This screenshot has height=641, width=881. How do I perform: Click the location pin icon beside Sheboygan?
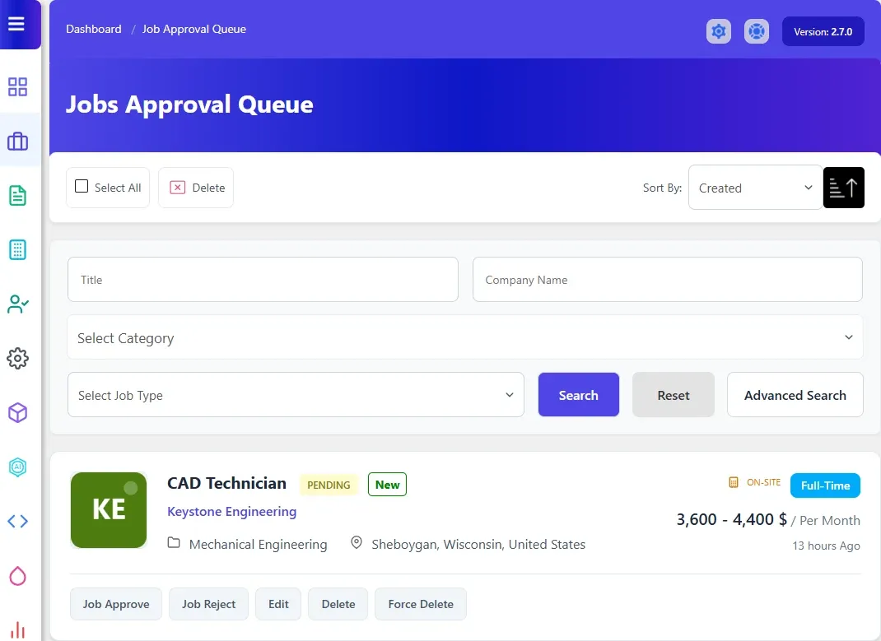[x=357, y=543]
